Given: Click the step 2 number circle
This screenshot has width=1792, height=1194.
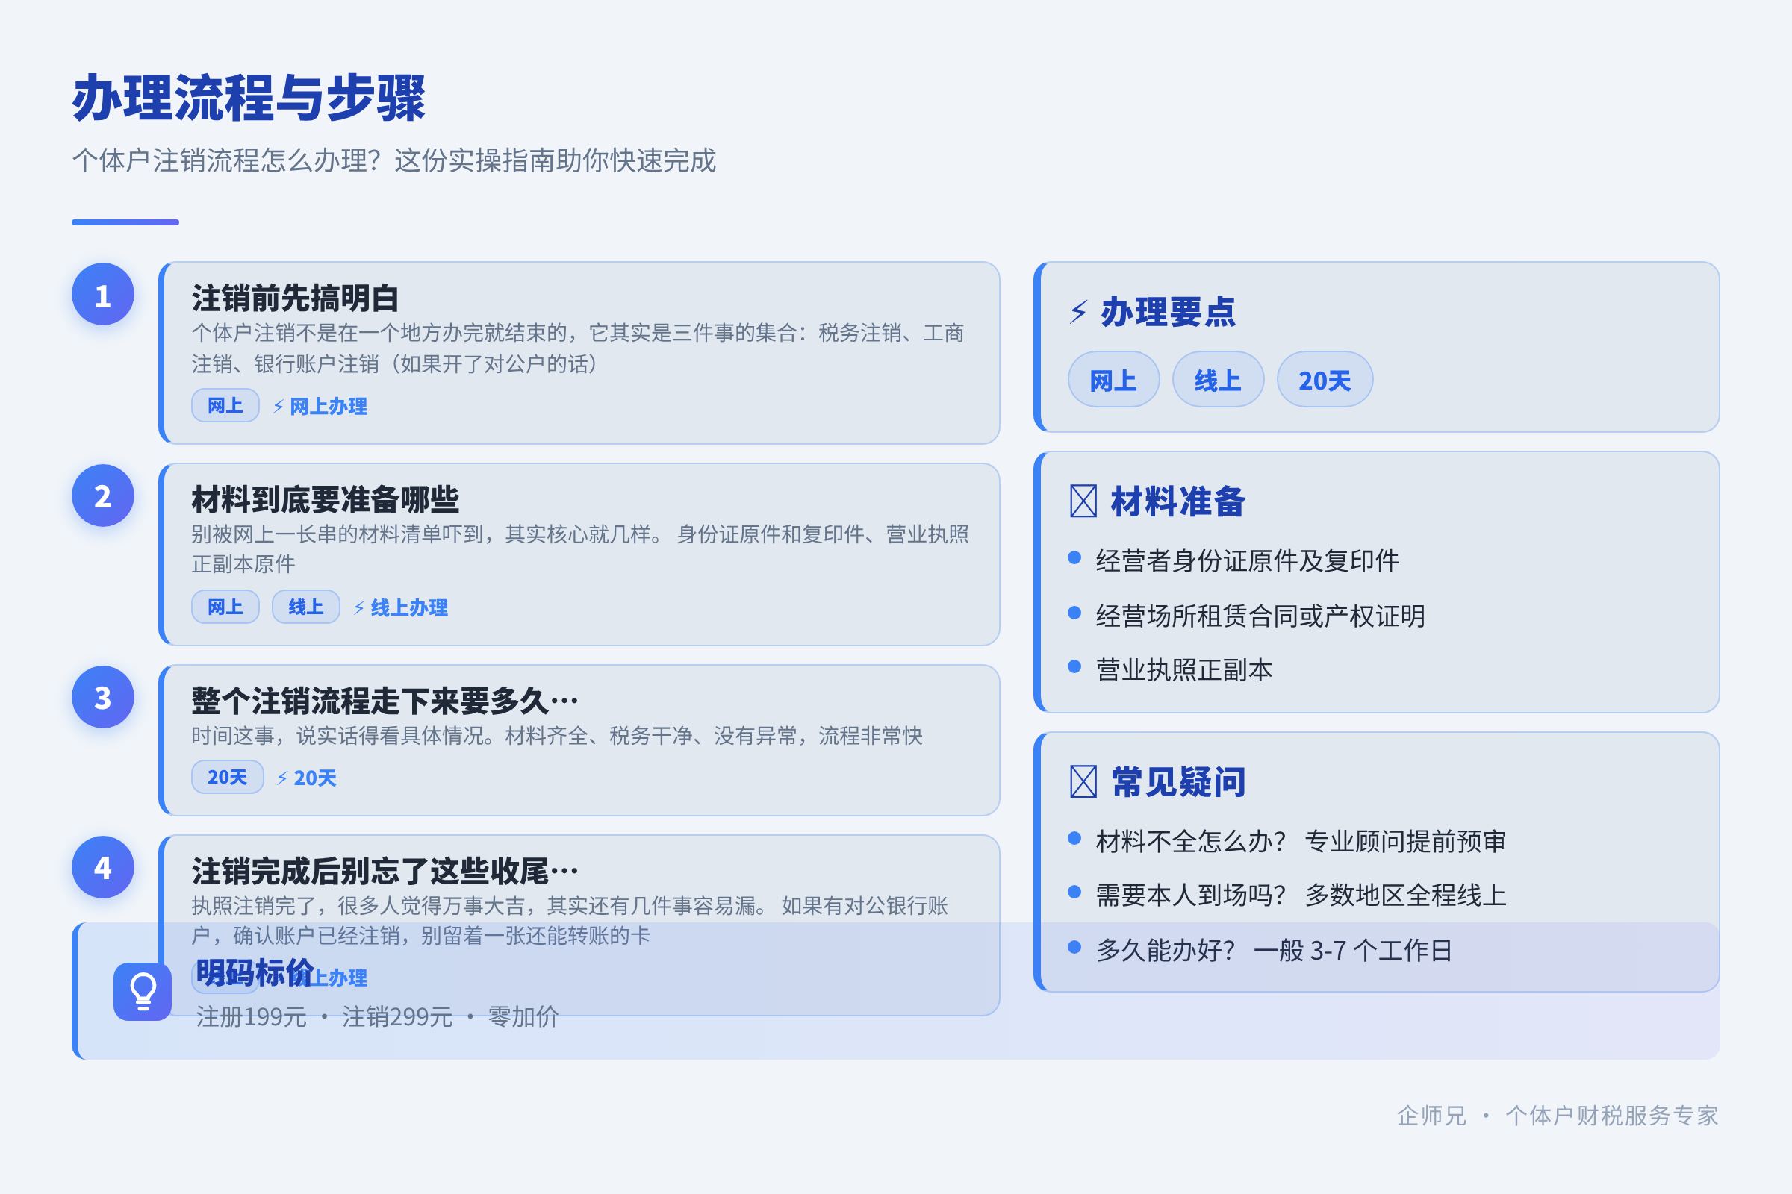Looking at the screenshot, I should (103, 496).
